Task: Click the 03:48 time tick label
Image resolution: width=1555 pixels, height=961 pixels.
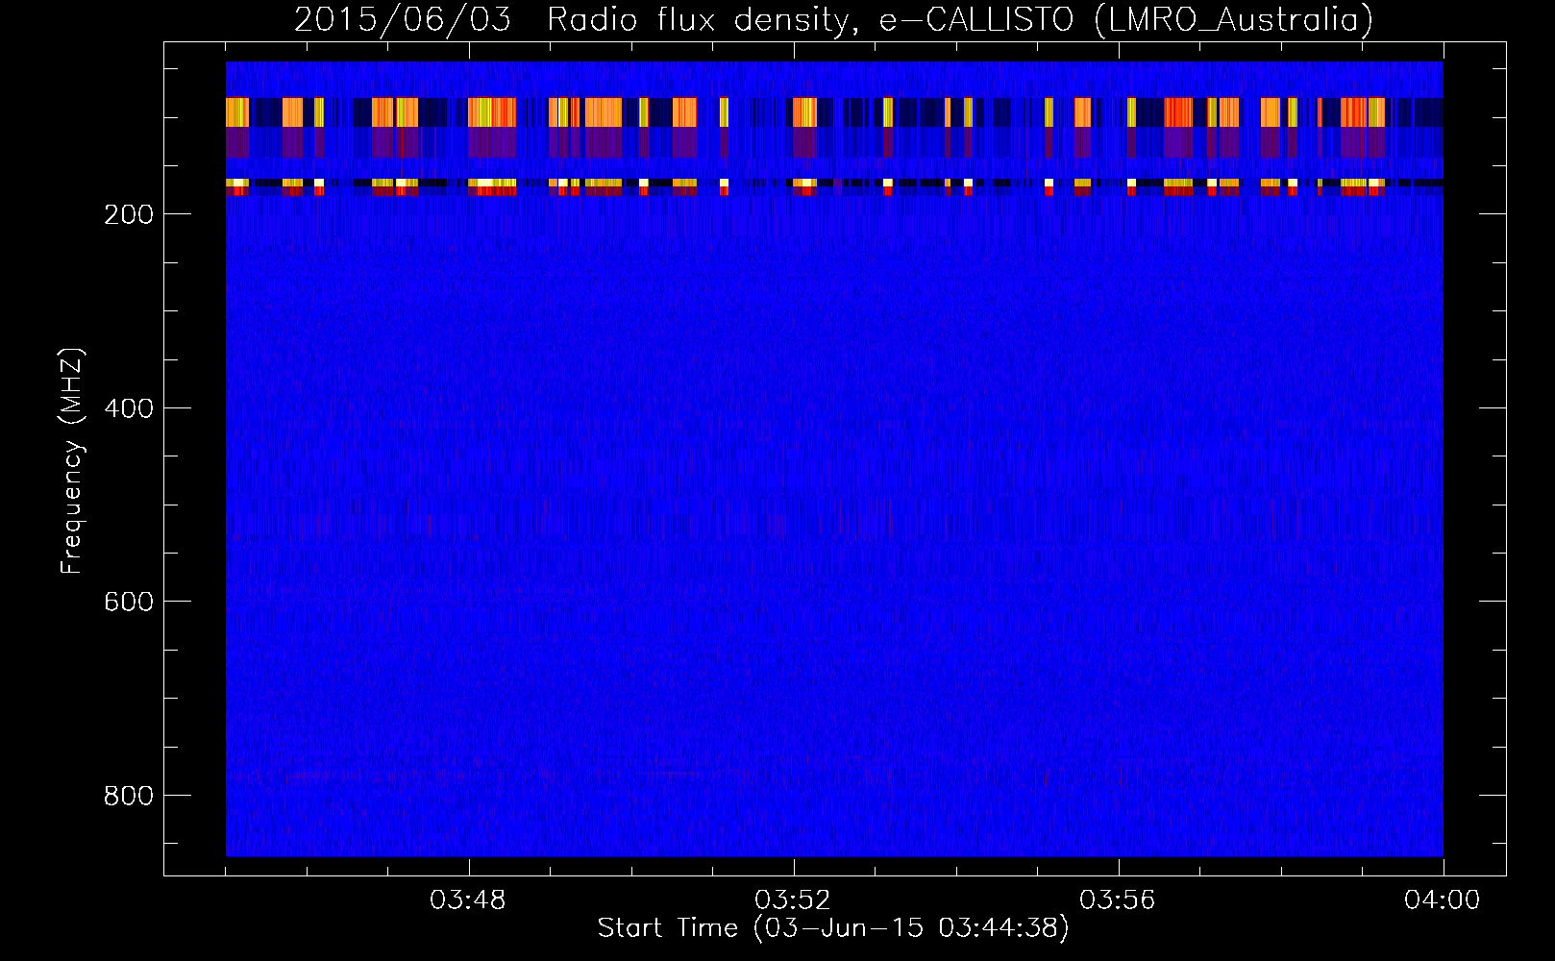Action: [x=469, y=900]
